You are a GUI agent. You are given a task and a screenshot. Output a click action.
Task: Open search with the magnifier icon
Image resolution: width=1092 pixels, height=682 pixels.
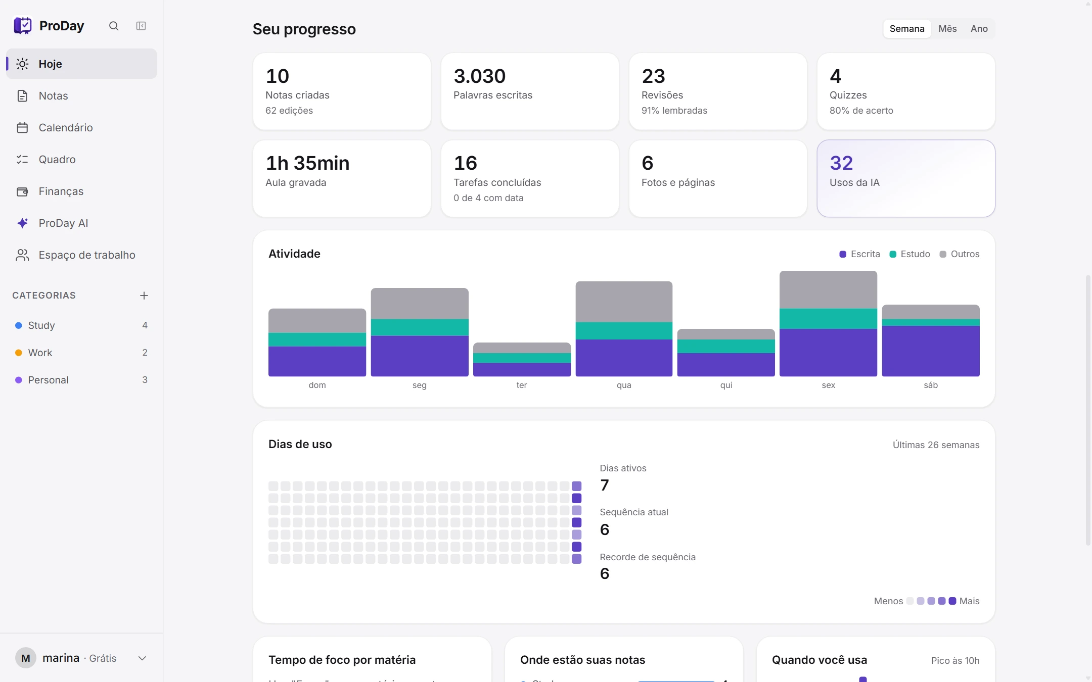[x=114, y=26]
